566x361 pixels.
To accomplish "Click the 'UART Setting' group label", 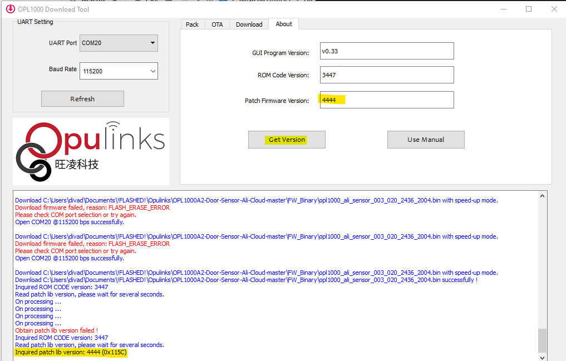I will pos(35,22).
